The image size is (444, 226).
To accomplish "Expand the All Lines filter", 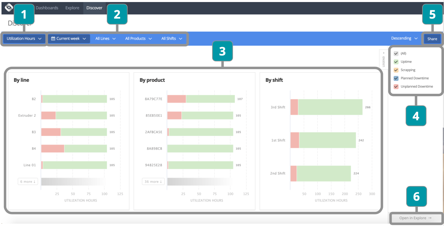I will 105,39.
